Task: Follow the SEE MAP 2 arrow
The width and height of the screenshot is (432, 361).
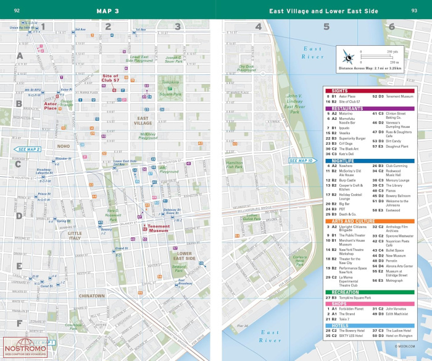Action: click(28, 150)
